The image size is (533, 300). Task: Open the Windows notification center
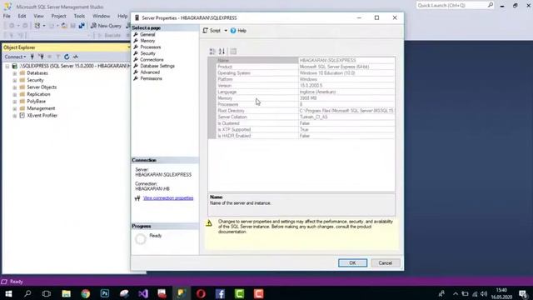524,293
